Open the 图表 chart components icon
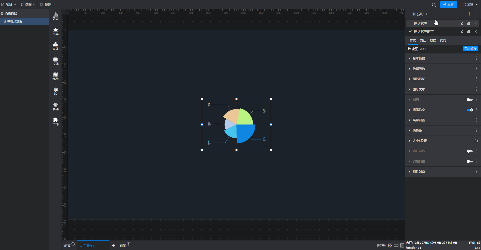481x250 pixels. (x=55, y=16)
